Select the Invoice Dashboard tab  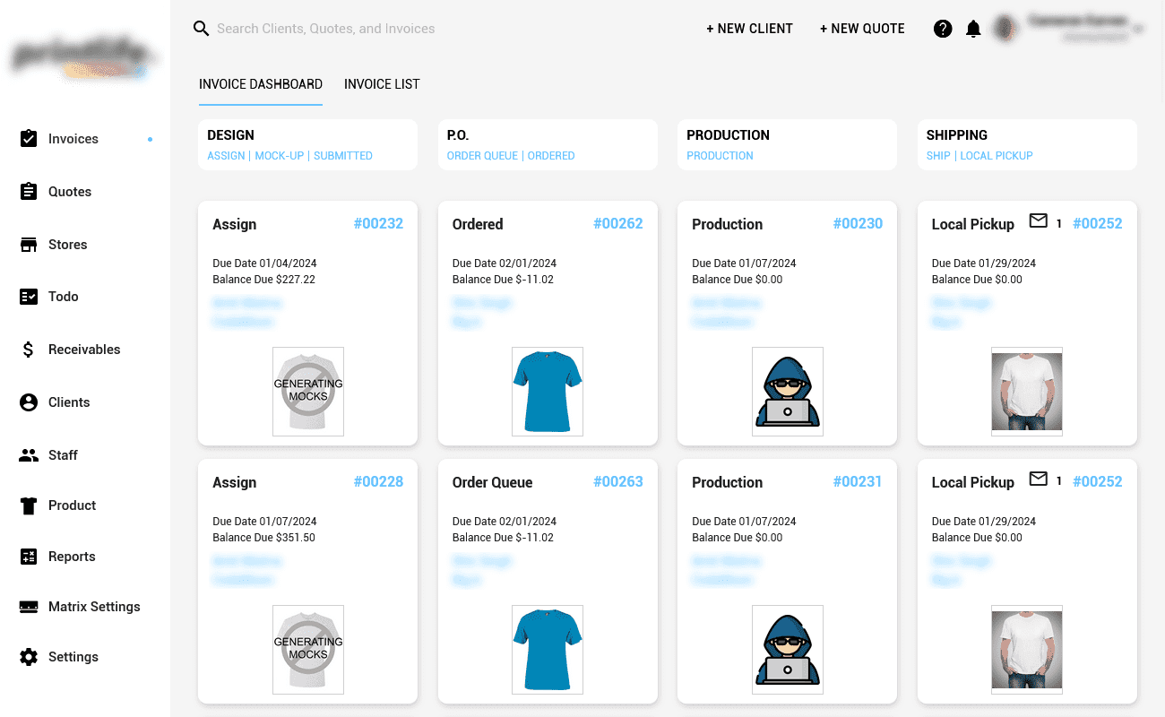point(261,84)
